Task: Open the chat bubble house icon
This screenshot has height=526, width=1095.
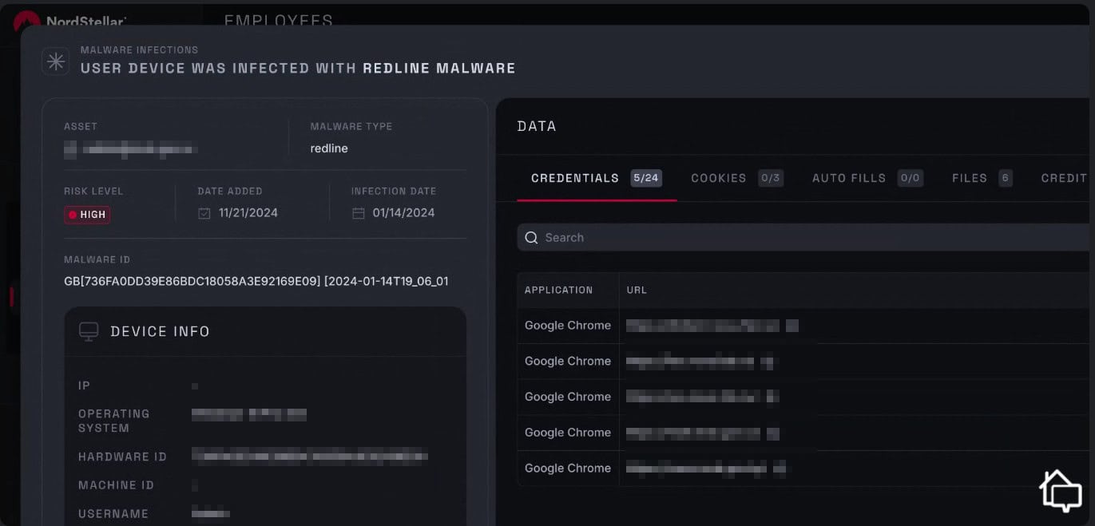Action: (x=1060, y=489)
